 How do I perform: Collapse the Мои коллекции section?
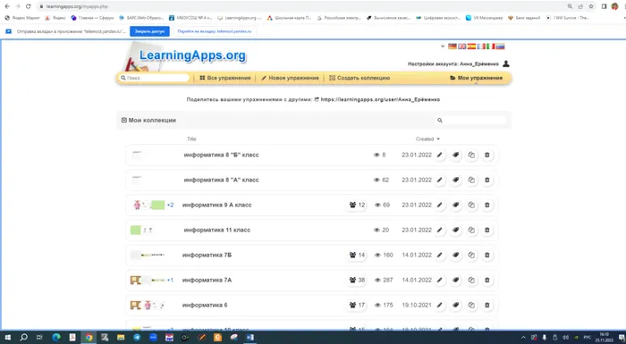tap(123, 120)
